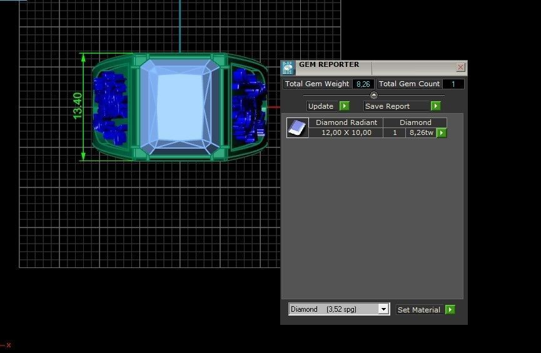Image resolution: width=541 pixels, height=353 pixels.
Task: Select the center radiant gem in viewport
Action: coord(179,107)
